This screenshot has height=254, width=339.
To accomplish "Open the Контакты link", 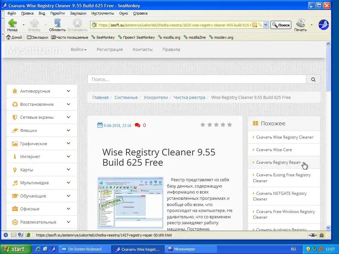I will [142, 50].
